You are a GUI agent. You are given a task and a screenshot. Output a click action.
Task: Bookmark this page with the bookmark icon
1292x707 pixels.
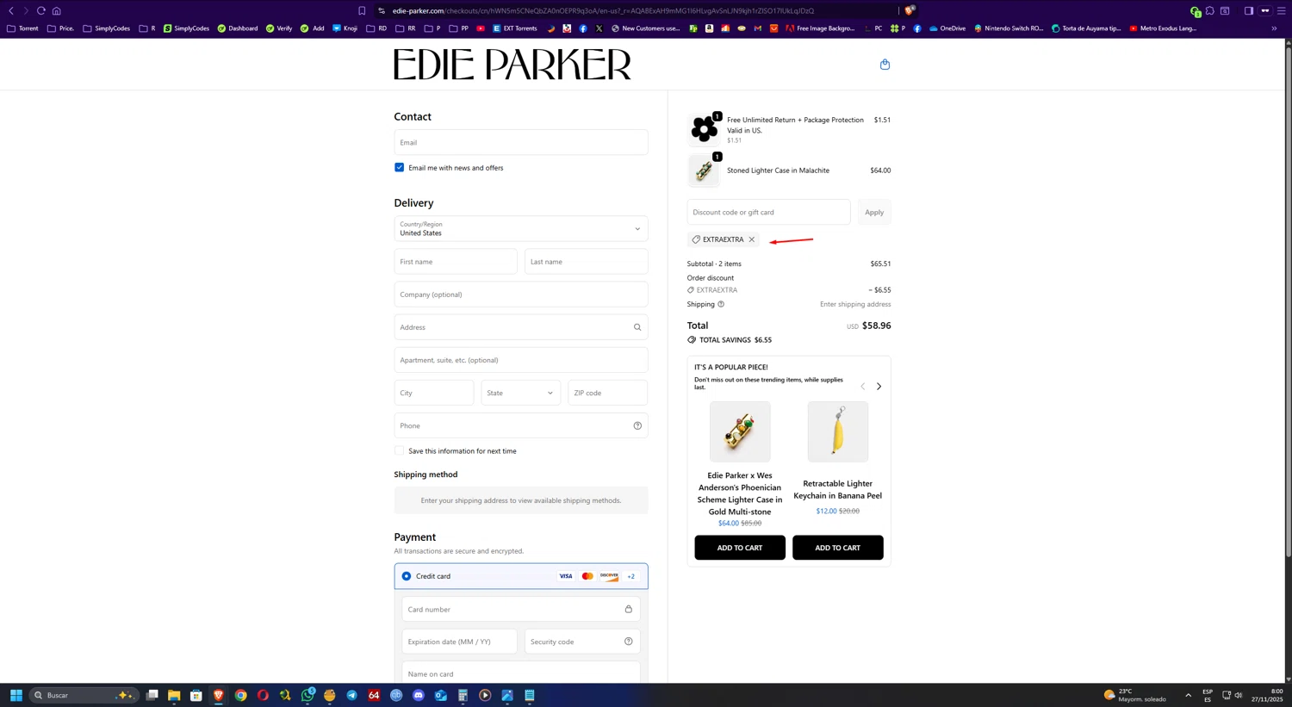(x=362, y=10)
